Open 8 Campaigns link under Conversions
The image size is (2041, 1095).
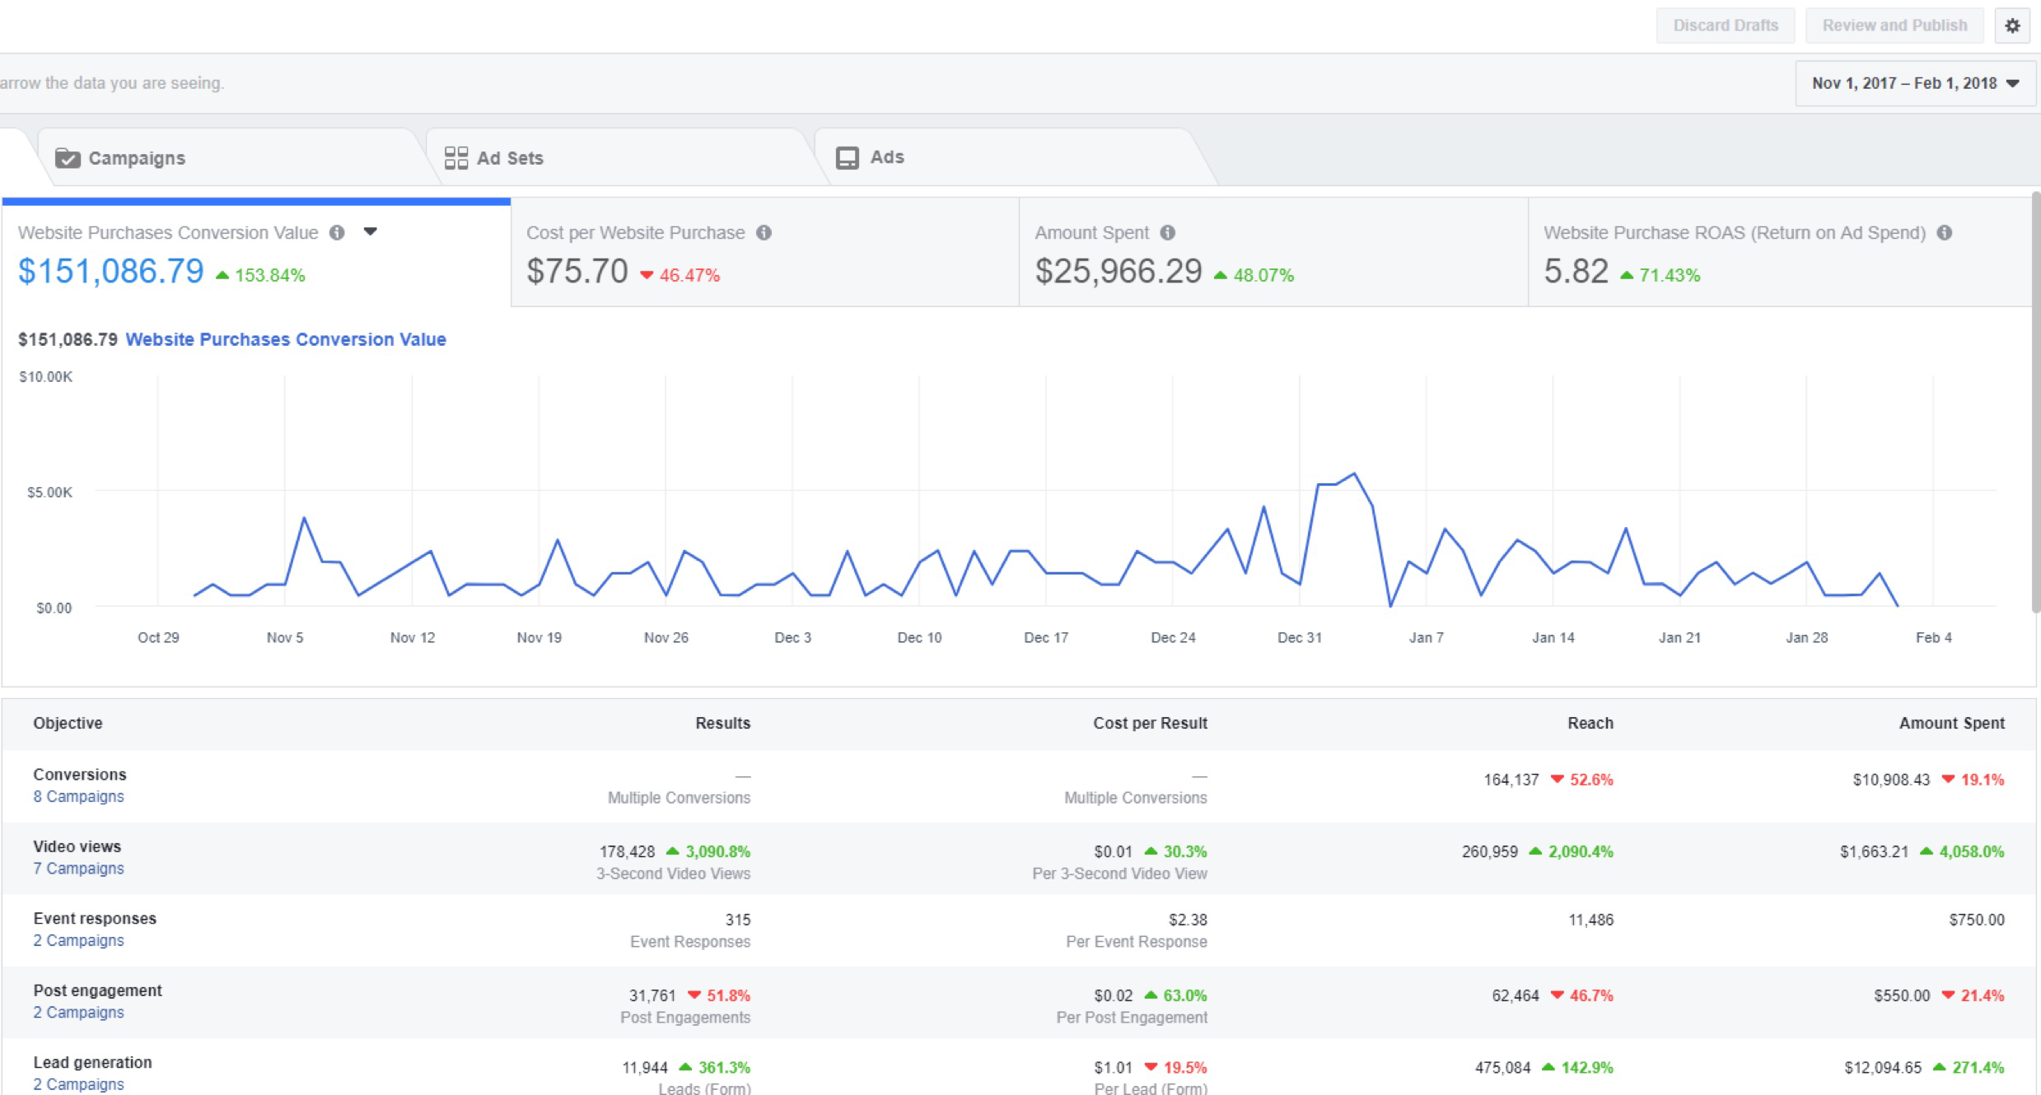78,796
